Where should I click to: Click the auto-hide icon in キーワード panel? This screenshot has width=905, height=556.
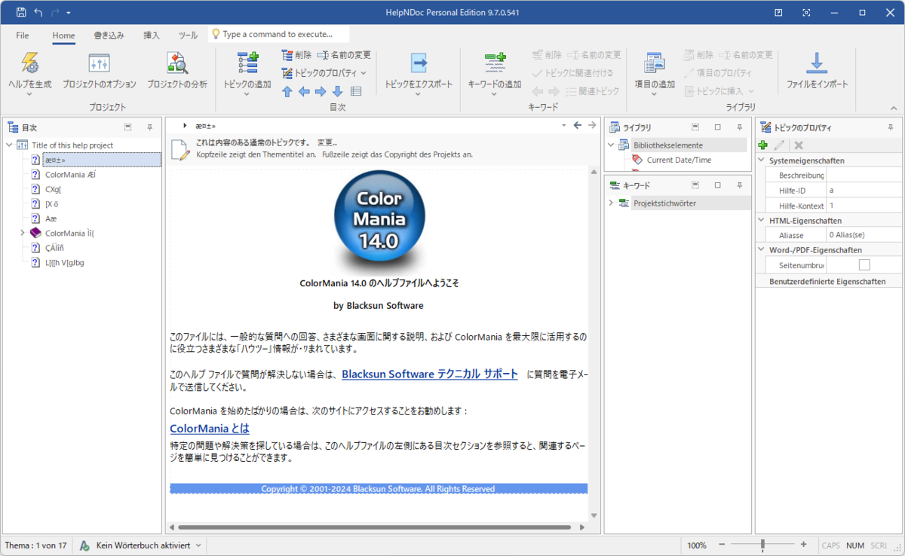point(695,185)
